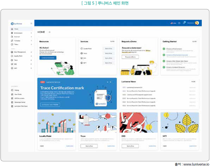Click the Environment sidebar icon

tap(12, 33)
